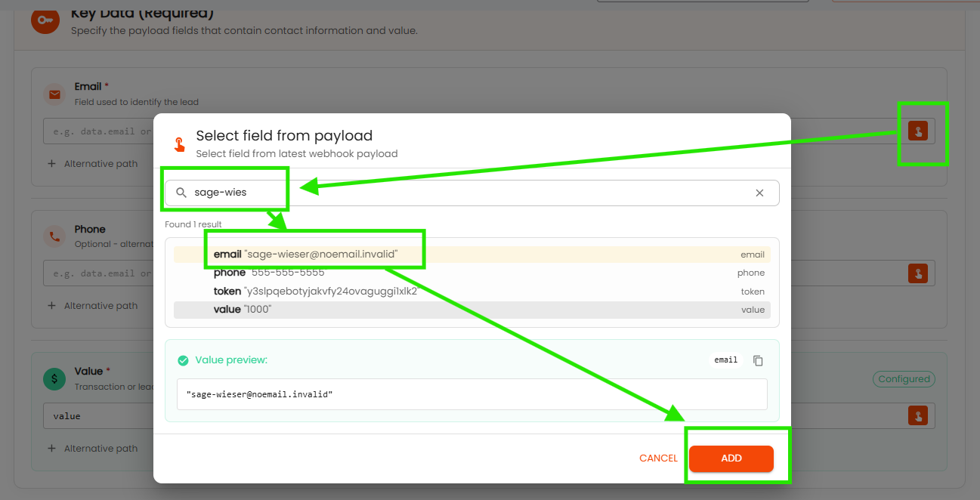The width and height of the screenshot is (980, 500).
Task: Click the phone handset icon beside Phone
Action: (x=54, y=236)
